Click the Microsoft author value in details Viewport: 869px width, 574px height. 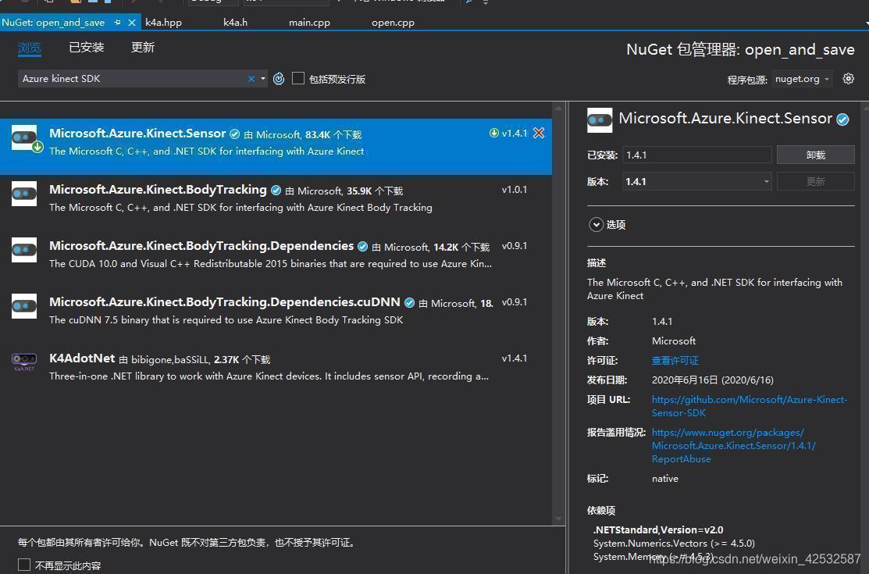click(674, 340)
